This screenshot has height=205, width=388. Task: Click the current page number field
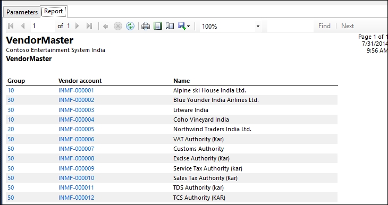43,26
